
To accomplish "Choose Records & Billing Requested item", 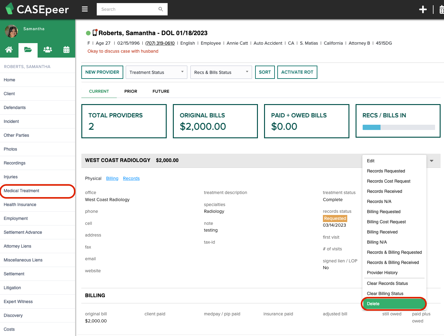I will (x=394, y=252).
